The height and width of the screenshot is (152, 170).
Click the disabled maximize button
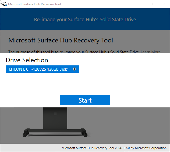(x=151, y=4)
